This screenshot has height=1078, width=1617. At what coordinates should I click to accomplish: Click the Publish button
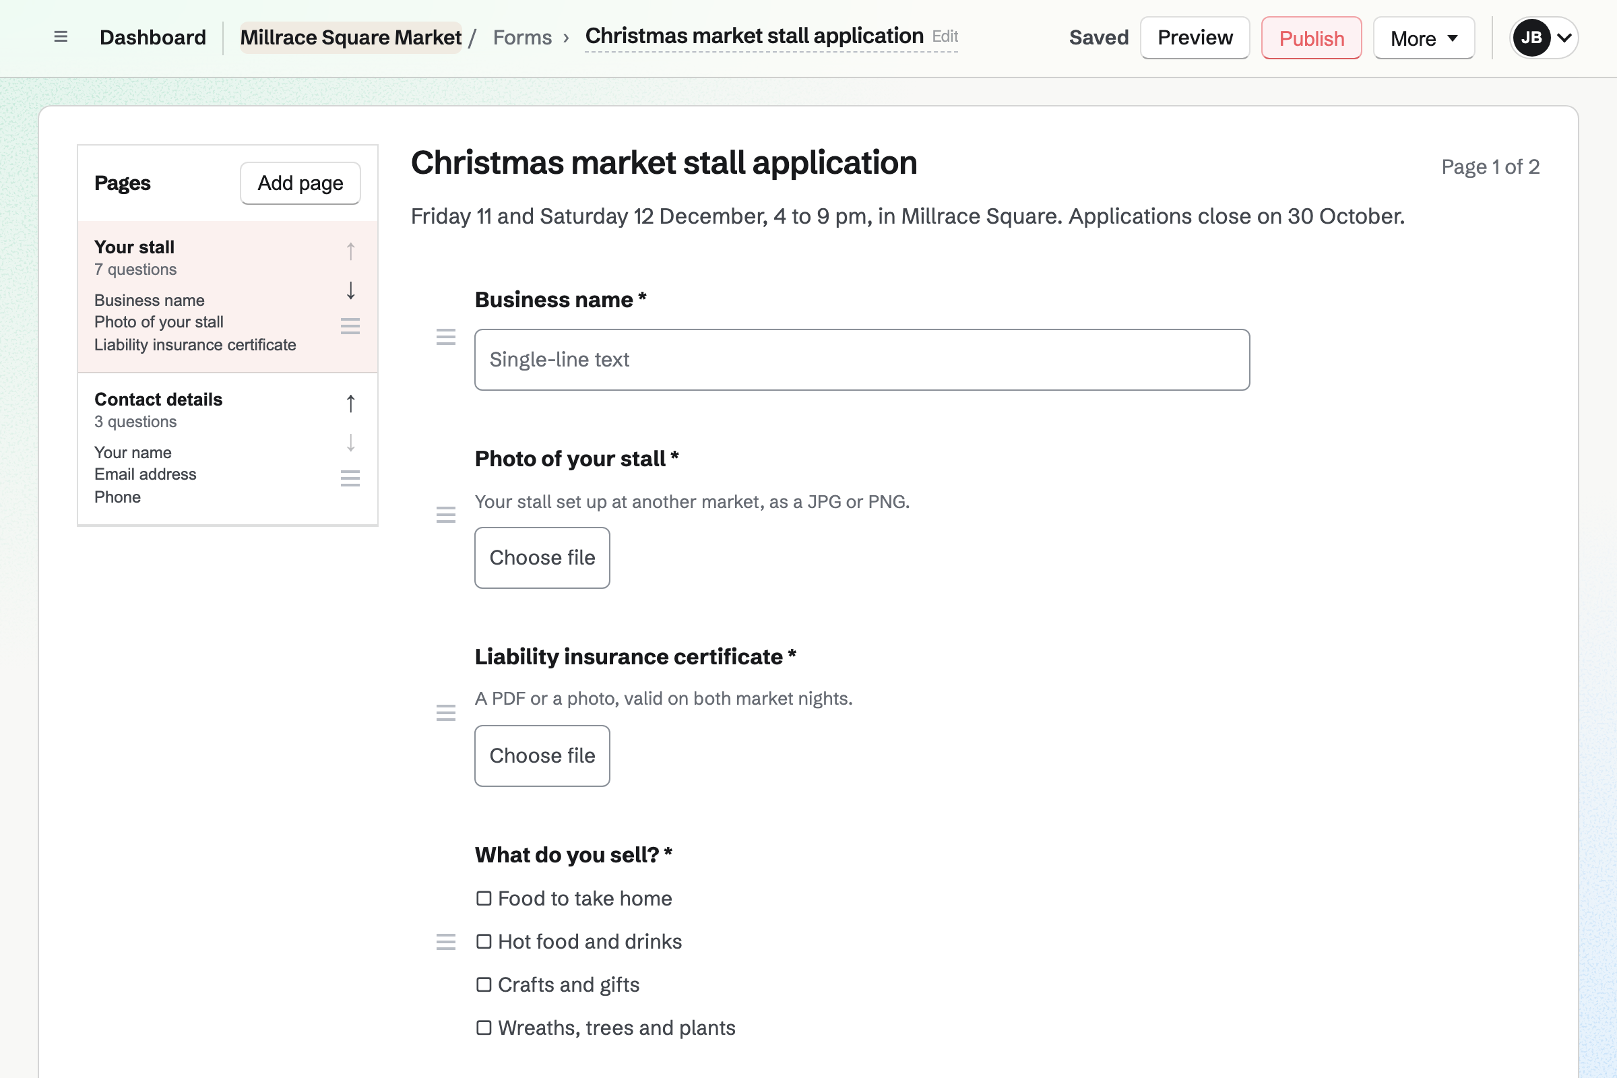[x=1311, y=38]
